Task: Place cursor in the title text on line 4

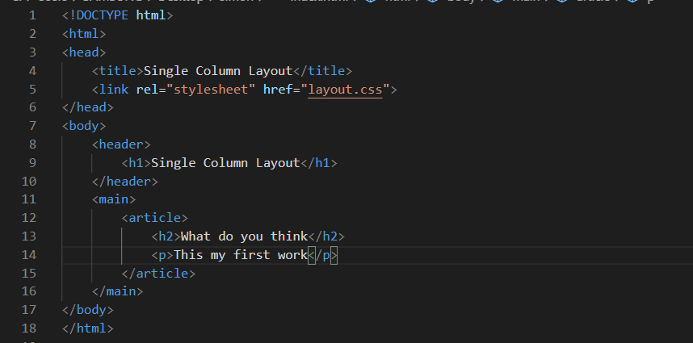Action: (218, 71)
